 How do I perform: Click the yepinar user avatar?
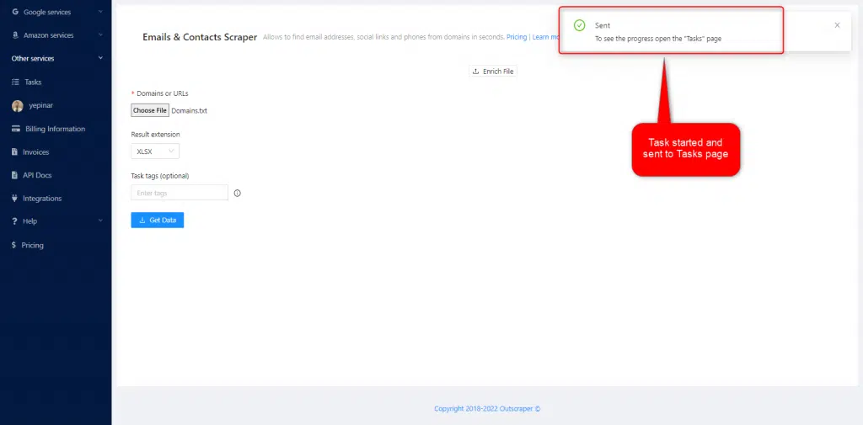click(17, 106)
